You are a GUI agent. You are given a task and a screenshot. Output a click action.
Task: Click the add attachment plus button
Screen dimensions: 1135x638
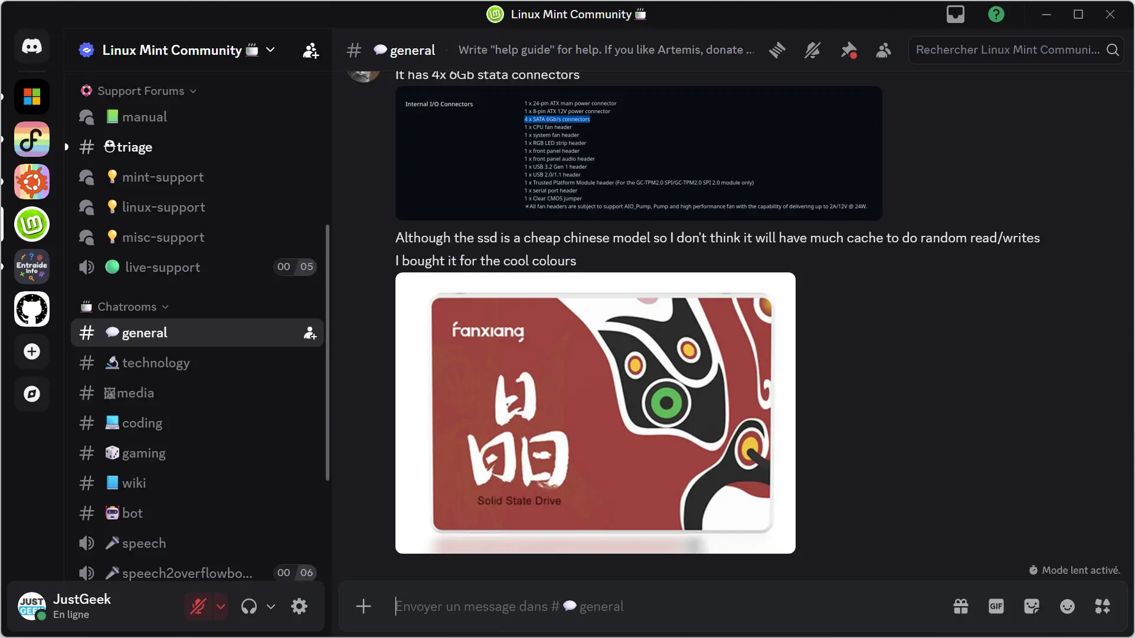(x=364, y=606)
